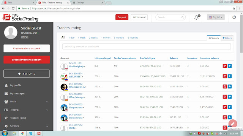Click the power logout icon
This screenshot has height=136, width=243.
point(234,17)
